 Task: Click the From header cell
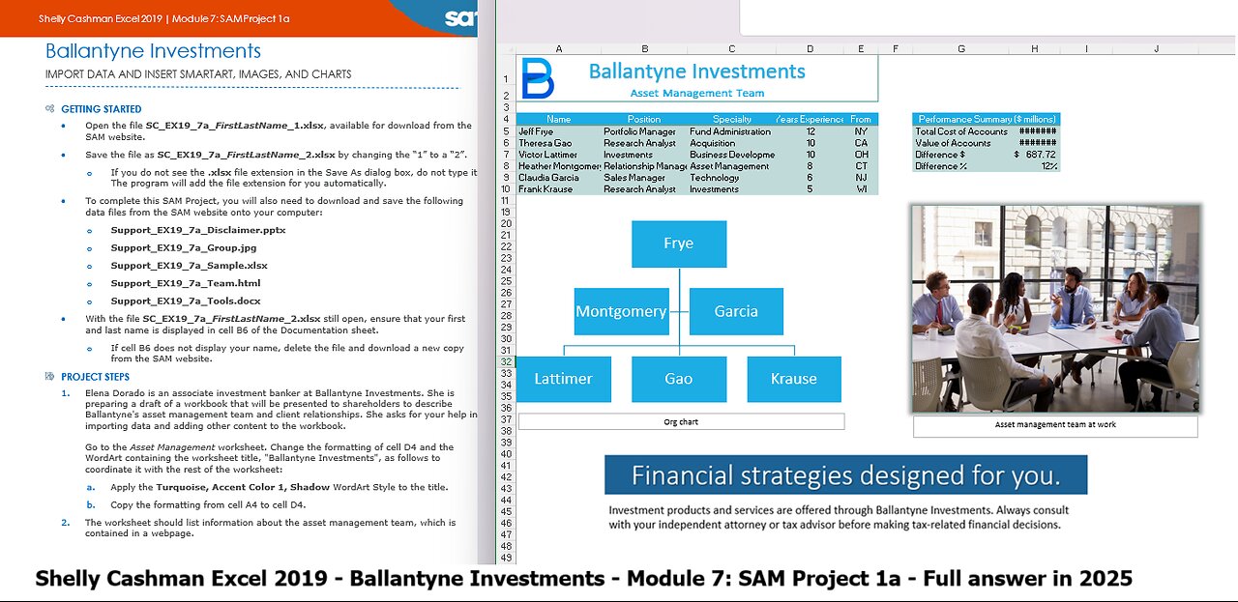tap(861, 120)
